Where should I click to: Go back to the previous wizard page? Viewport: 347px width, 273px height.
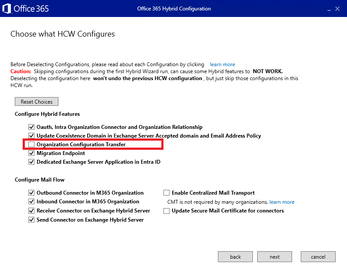(x=235, y=256)
